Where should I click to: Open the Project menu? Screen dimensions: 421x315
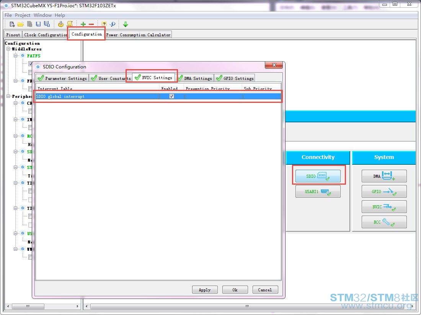[x=23, y=15]
